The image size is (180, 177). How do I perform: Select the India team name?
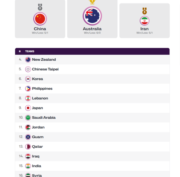36,166
